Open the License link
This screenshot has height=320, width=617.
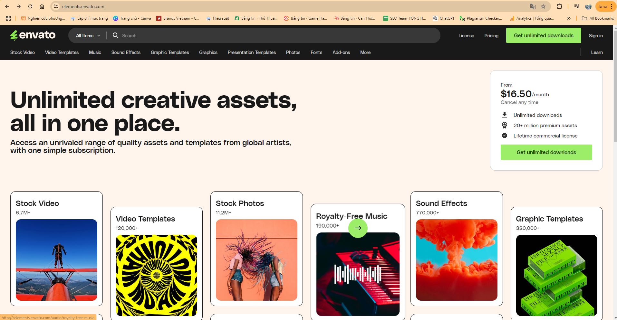(466, 36)
